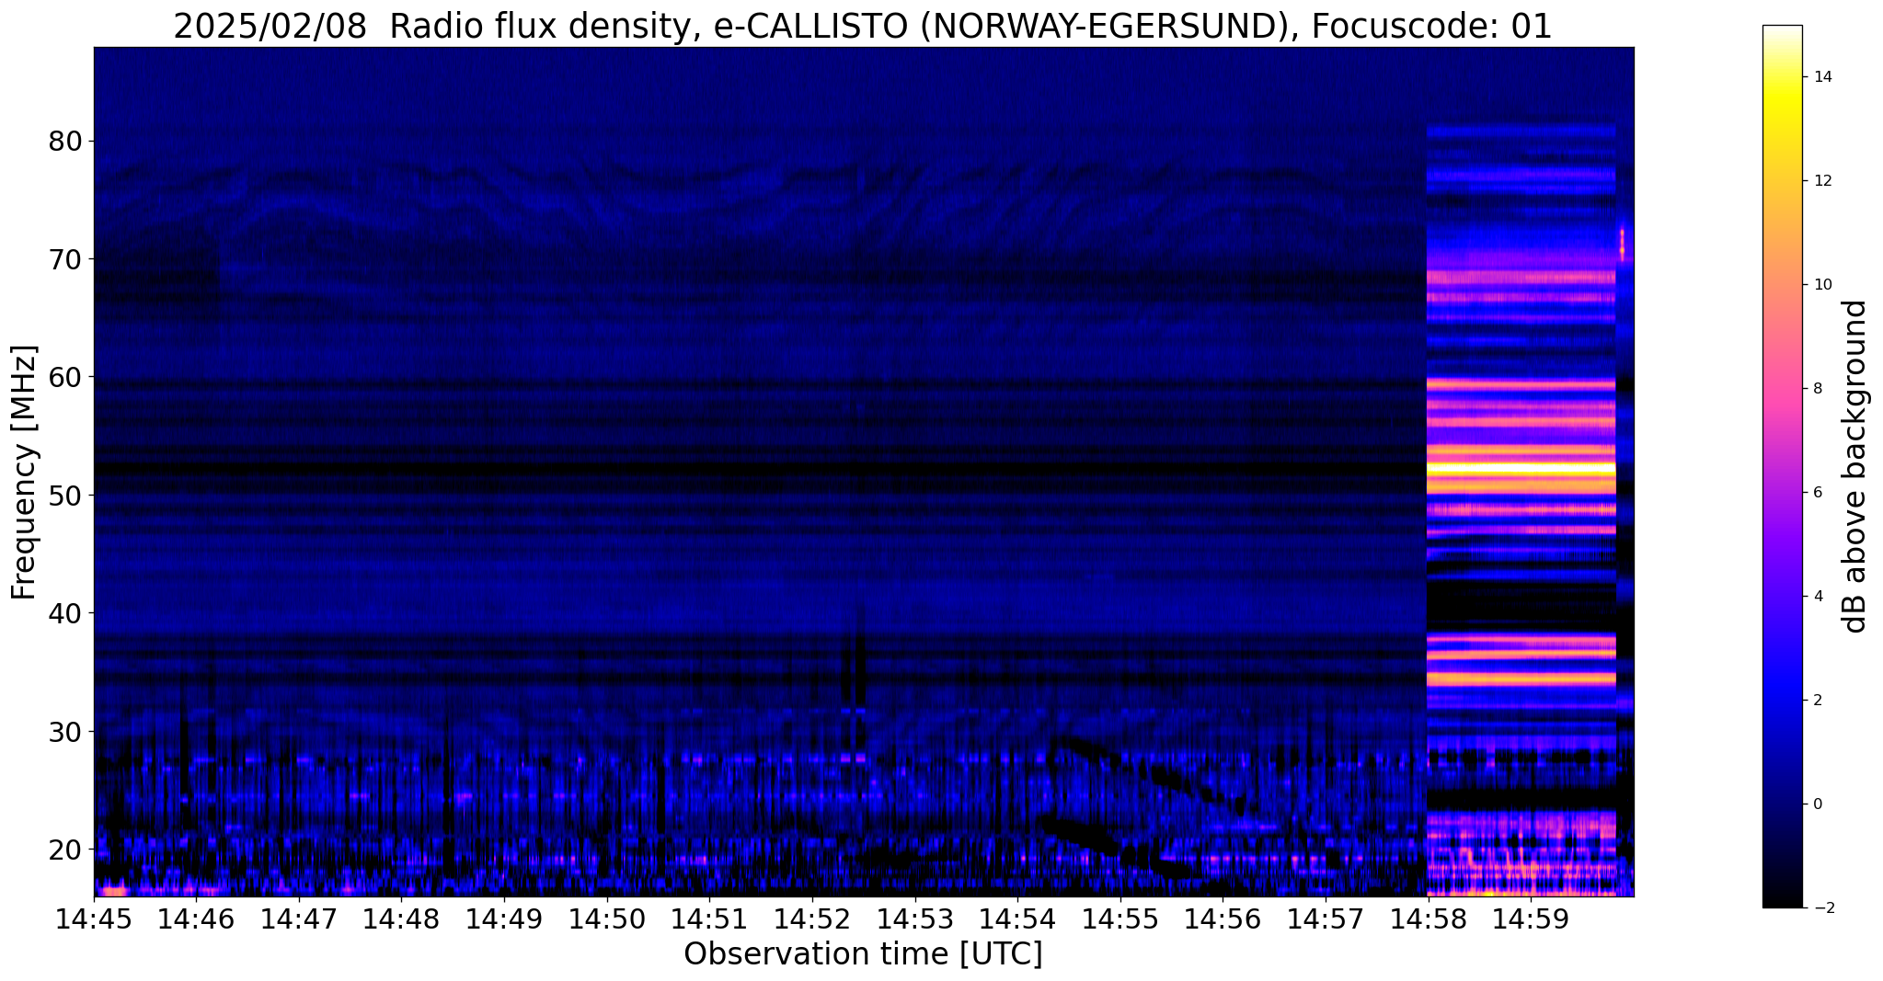Click the 14:46 time tick label

(197, 918)
